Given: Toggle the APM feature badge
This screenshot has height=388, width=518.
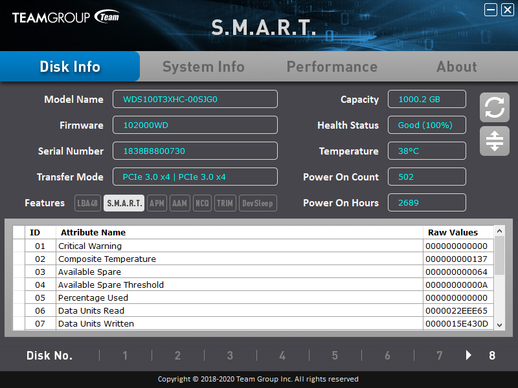Looking at the screenshot, I should (x=157, y=203).
